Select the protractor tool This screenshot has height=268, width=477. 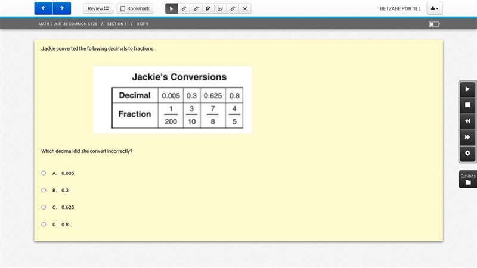[208, 8]
